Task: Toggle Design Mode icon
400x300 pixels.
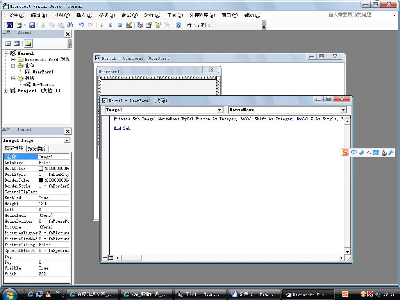Action: point(129,25)
